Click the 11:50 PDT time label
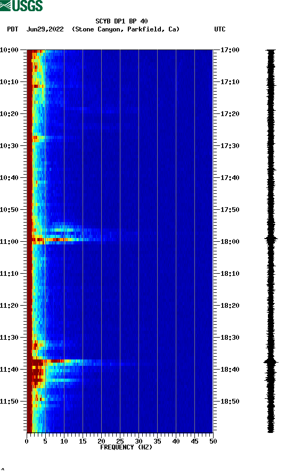The image size is (294, 475). click(x=9, y=402)
